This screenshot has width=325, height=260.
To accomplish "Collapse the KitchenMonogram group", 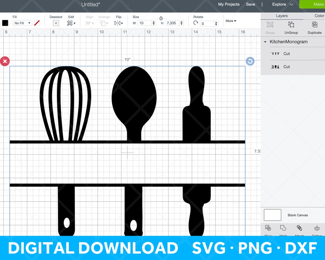I will (265, 42).
